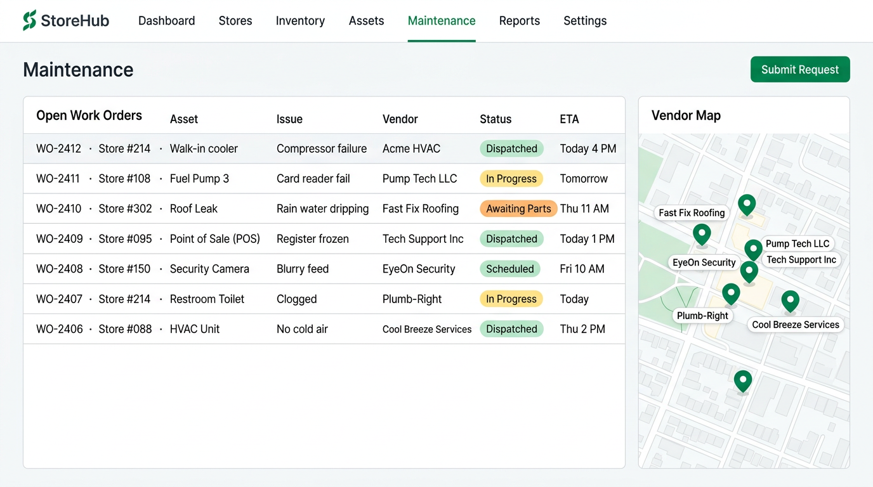The image size is (873, 487).
Task: Click the Submit Request button
Action: (x=800, y=70)
